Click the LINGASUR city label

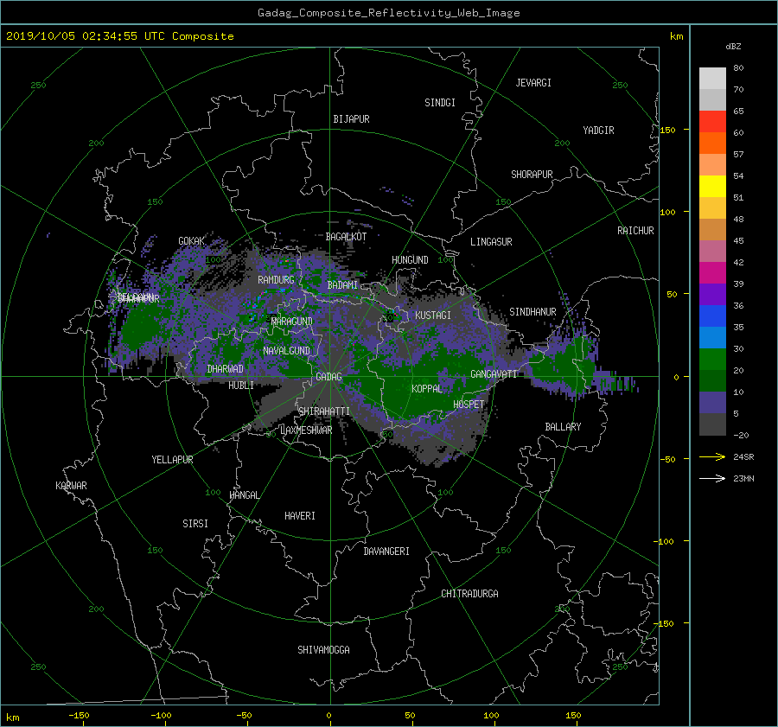click(x=491, y=242)
